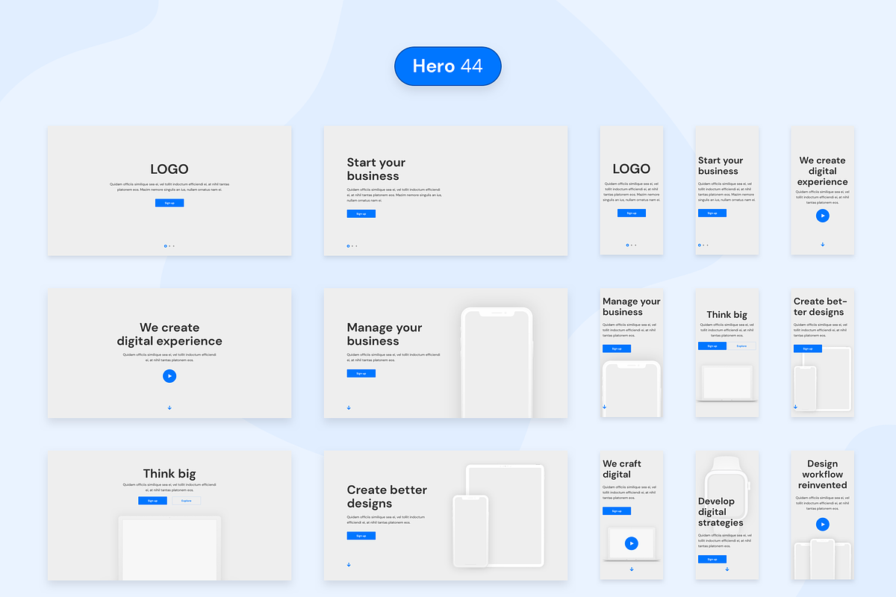Click the LOGO heading in the wide card

(169, 169)
